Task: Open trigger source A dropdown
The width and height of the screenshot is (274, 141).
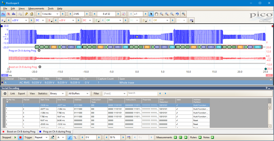Action: [63, 137]
